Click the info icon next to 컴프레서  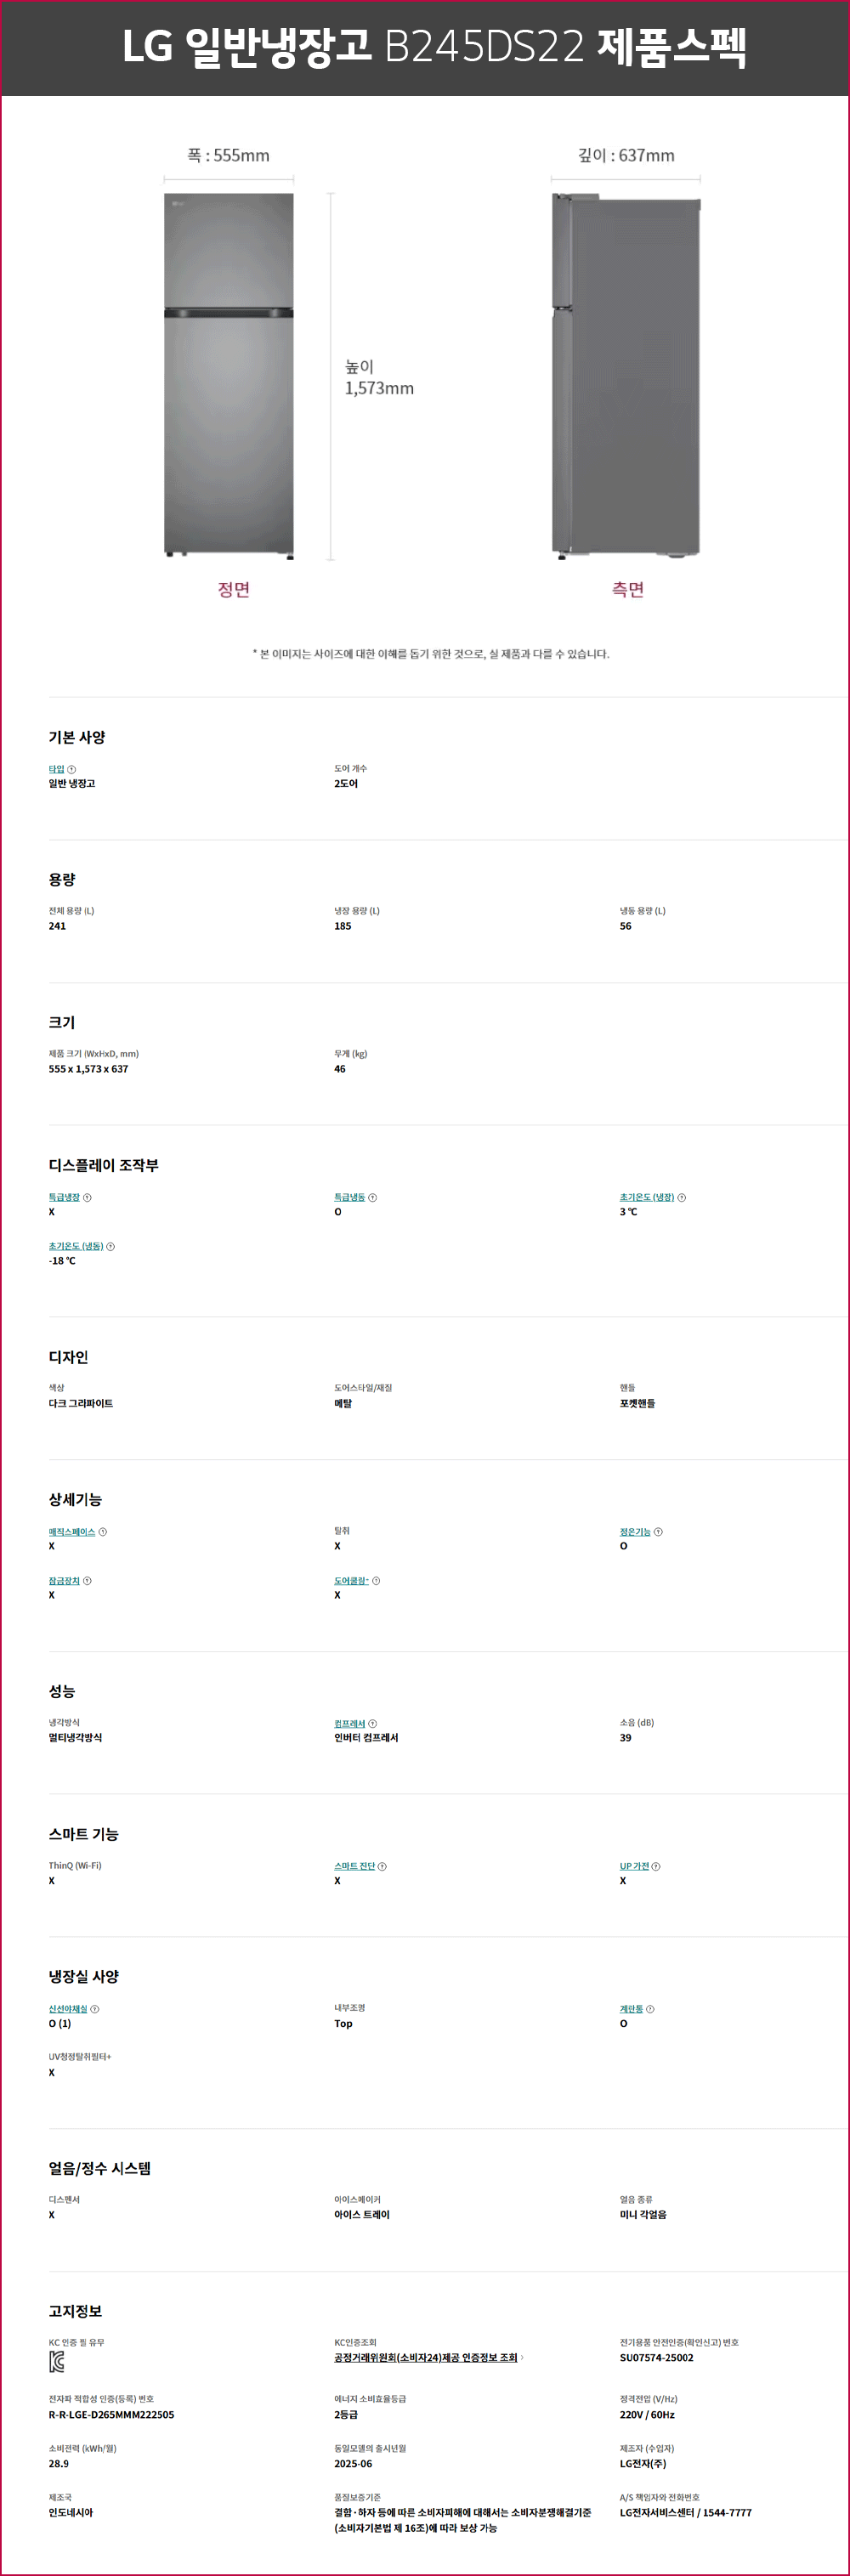(x=372, y=1723)
